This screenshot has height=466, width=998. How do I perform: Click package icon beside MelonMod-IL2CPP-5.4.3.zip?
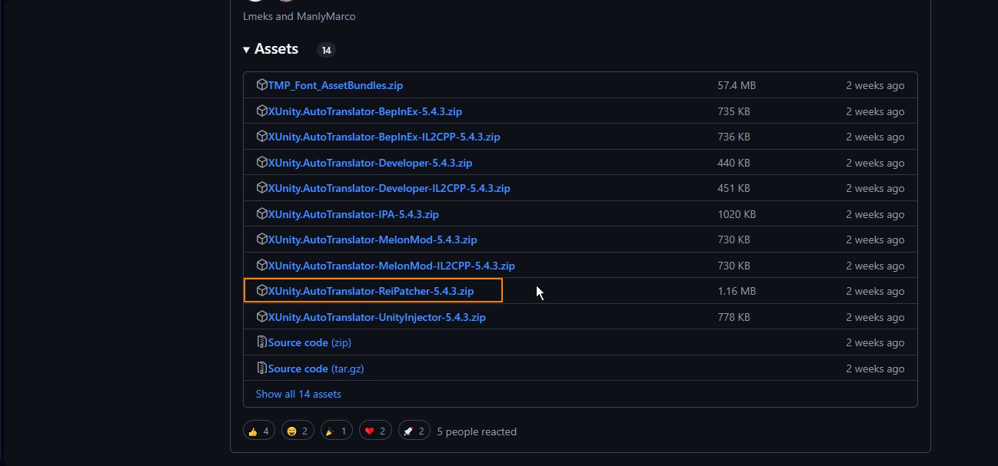pyautogui.click(x=261, y=266)
